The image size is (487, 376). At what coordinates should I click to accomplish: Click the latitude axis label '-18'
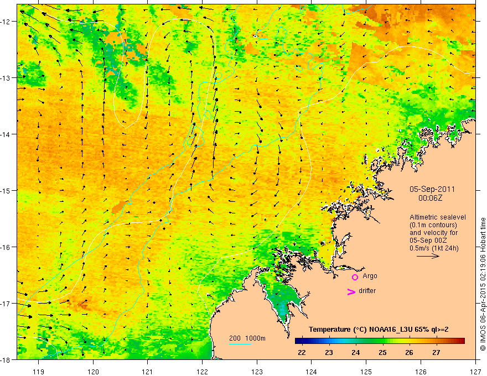click(x=6, y=359)
